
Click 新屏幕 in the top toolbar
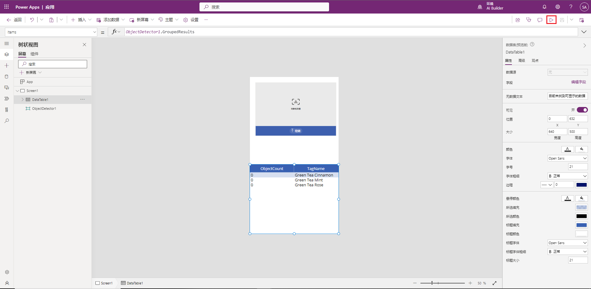(142, 20)
